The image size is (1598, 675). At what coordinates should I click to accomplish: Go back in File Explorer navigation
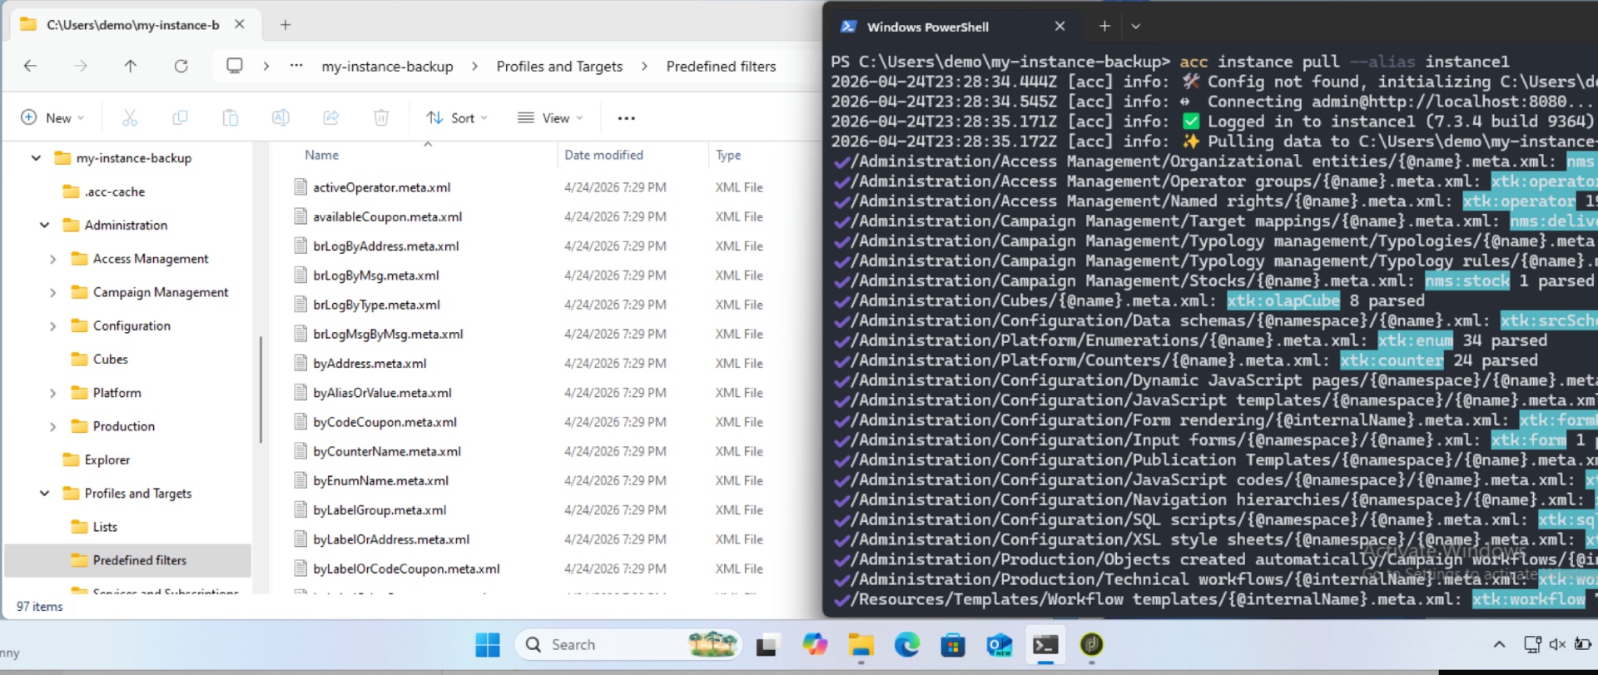[x=31, y=66]
